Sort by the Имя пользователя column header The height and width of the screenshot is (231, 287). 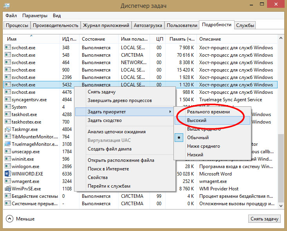pyautogui.click(x=134, y=39)
